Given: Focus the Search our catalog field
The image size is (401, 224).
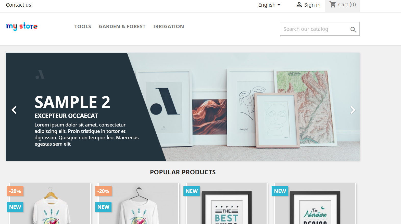Looking at the screenshot, I should [x=315, y=29].
